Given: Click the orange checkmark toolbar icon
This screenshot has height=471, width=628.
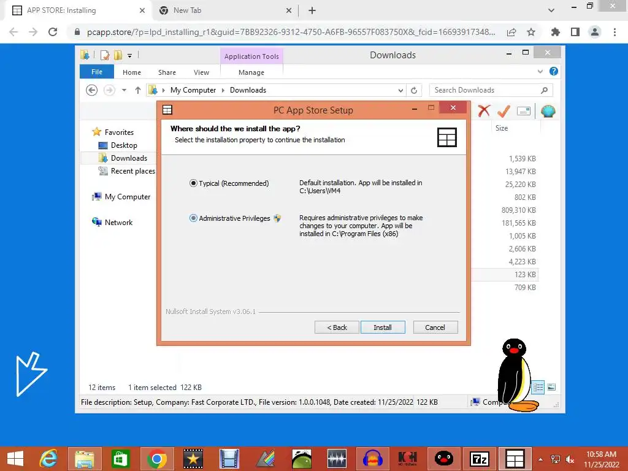Looking at the screenshot, I should coord(504,111).
